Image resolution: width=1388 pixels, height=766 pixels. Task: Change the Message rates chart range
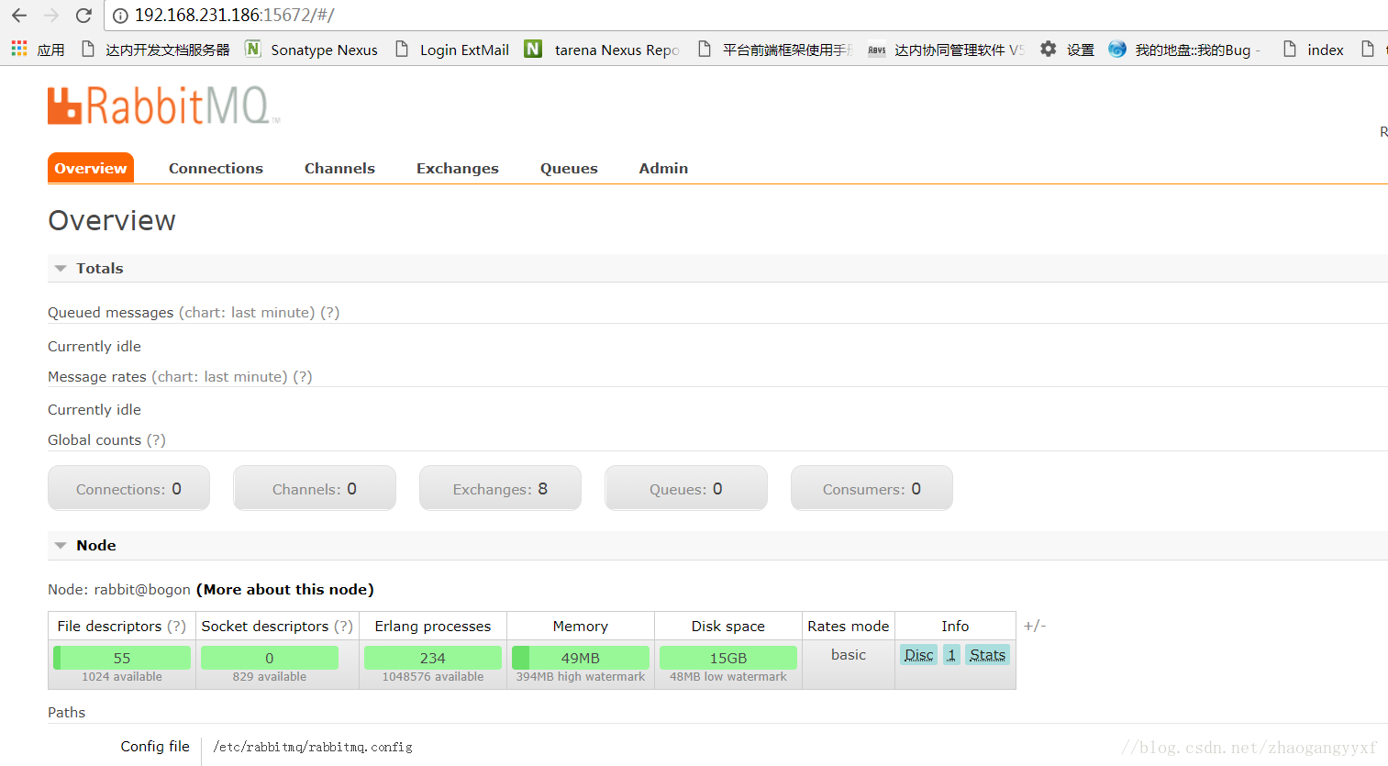[x=219, y=377]
